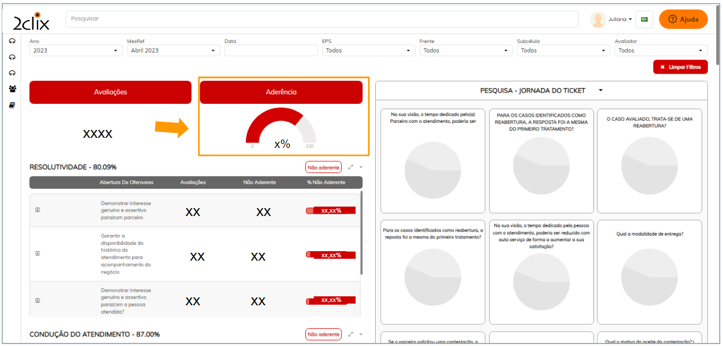Click the Limpar Filtros button
723x346 pixels.
tap(680, 67)
